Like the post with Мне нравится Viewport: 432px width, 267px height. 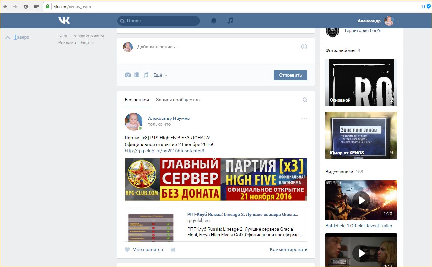click(144, 250)
